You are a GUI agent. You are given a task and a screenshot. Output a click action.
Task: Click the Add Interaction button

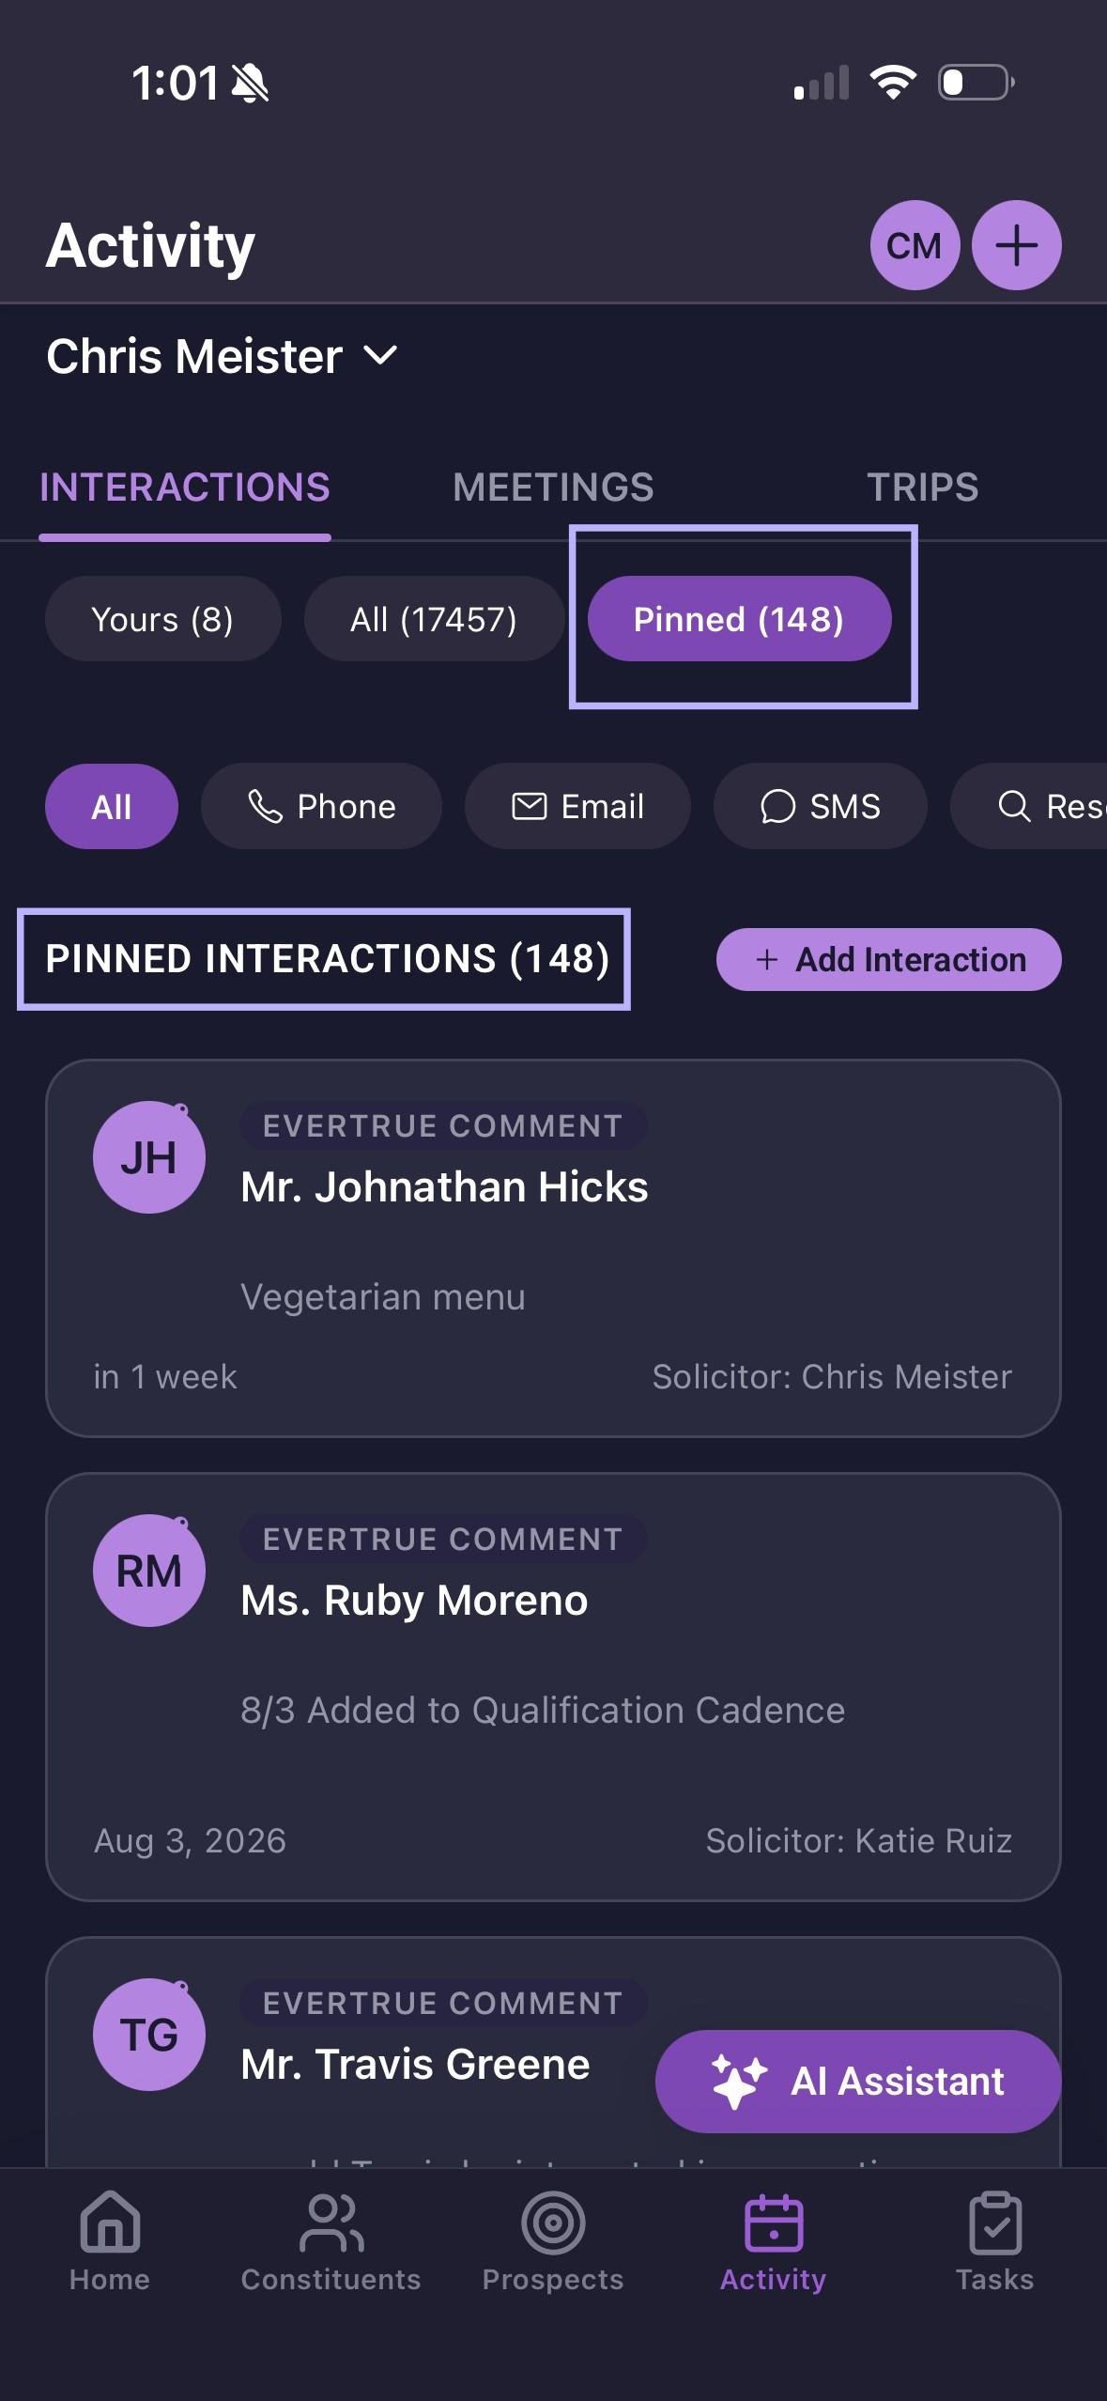tap(889, 959)
